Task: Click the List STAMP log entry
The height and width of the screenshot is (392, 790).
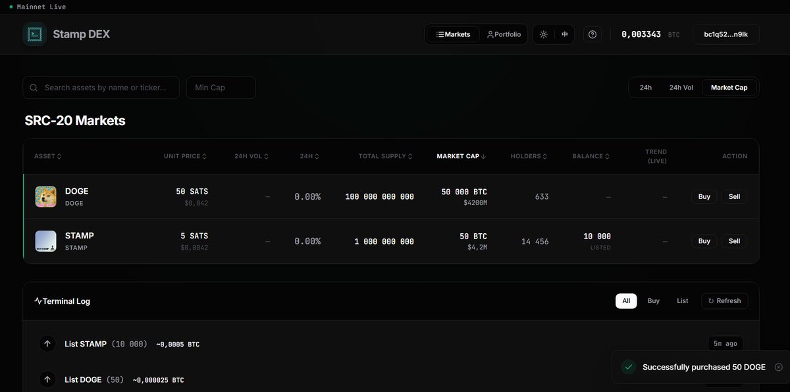Action: pyautogui.click(x=391, y=344)
